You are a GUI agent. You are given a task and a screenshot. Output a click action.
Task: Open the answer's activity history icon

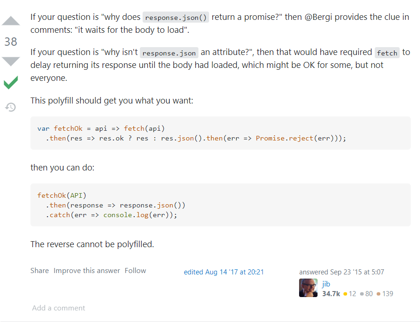(x=11, y=107)
